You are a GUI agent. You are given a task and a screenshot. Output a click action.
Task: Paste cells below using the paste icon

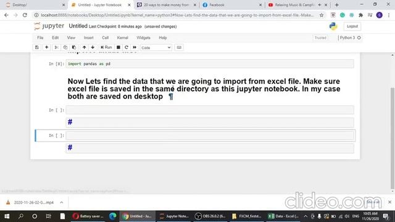pos(74,47)
